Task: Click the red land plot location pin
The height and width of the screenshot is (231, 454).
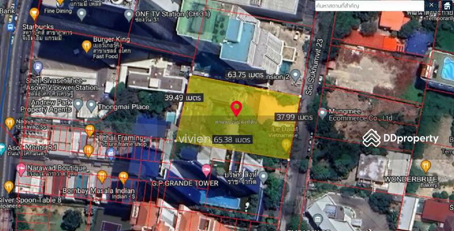Action: click(x=236, y=107)
